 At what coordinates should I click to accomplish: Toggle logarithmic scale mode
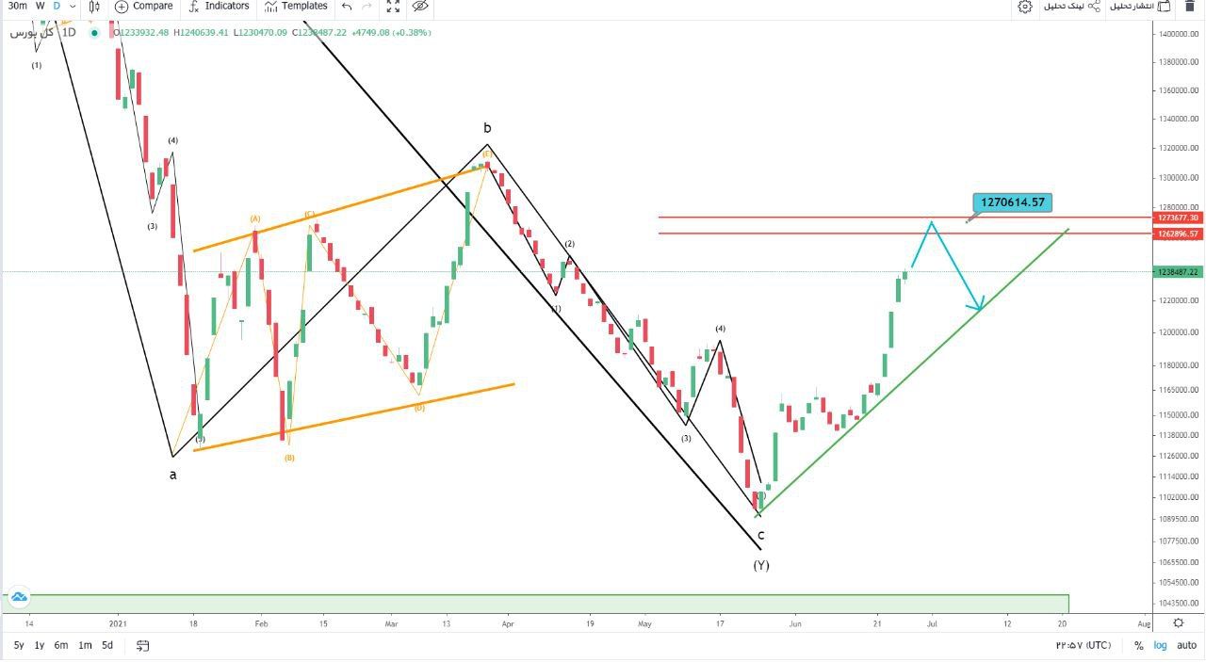[1158, 645]
